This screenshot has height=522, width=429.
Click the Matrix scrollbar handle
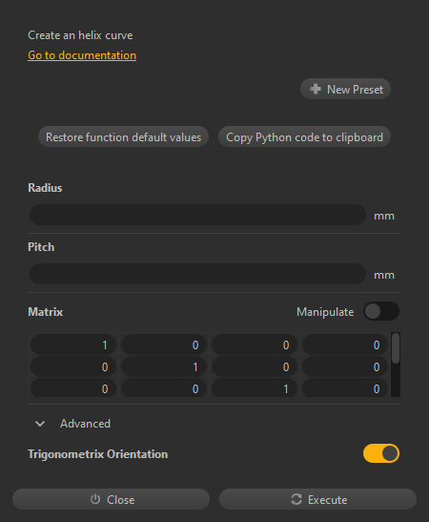tap(396, 348)
